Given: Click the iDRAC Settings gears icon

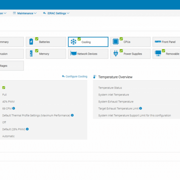Looking at the screenshot, I should (45, 13).
